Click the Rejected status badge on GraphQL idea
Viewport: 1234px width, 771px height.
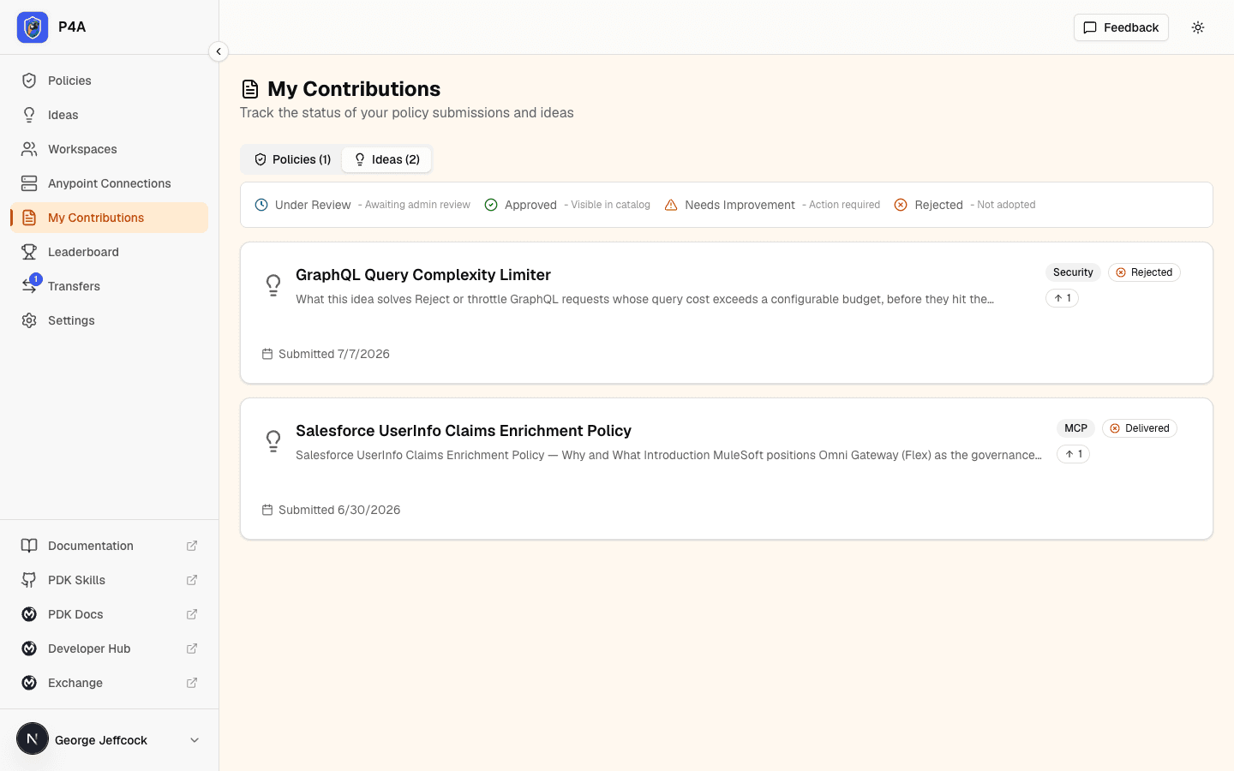click(x=1144, y=272)
